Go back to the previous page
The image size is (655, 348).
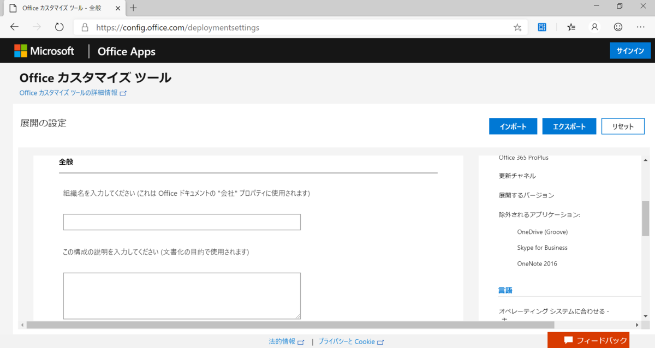14,27
